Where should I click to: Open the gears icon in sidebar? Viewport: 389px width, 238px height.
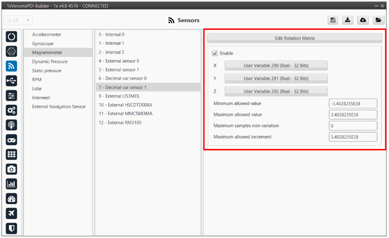[11, 110]
